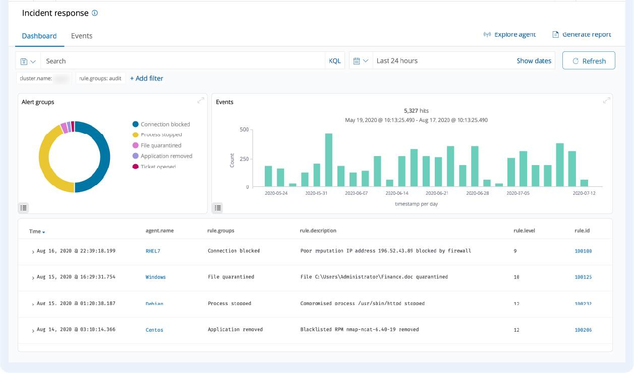Viewport: 634px width, 373px height.
Task: Open the Generate report link
Action: (582, 34)
